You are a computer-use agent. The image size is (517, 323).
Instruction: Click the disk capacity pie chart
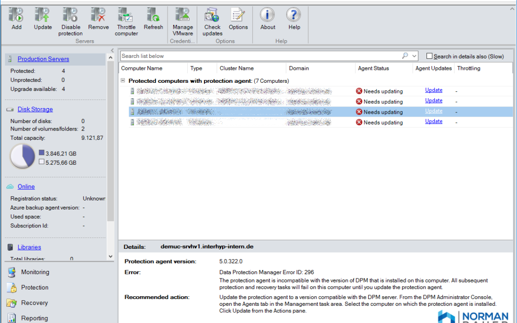tap(22, 156)
